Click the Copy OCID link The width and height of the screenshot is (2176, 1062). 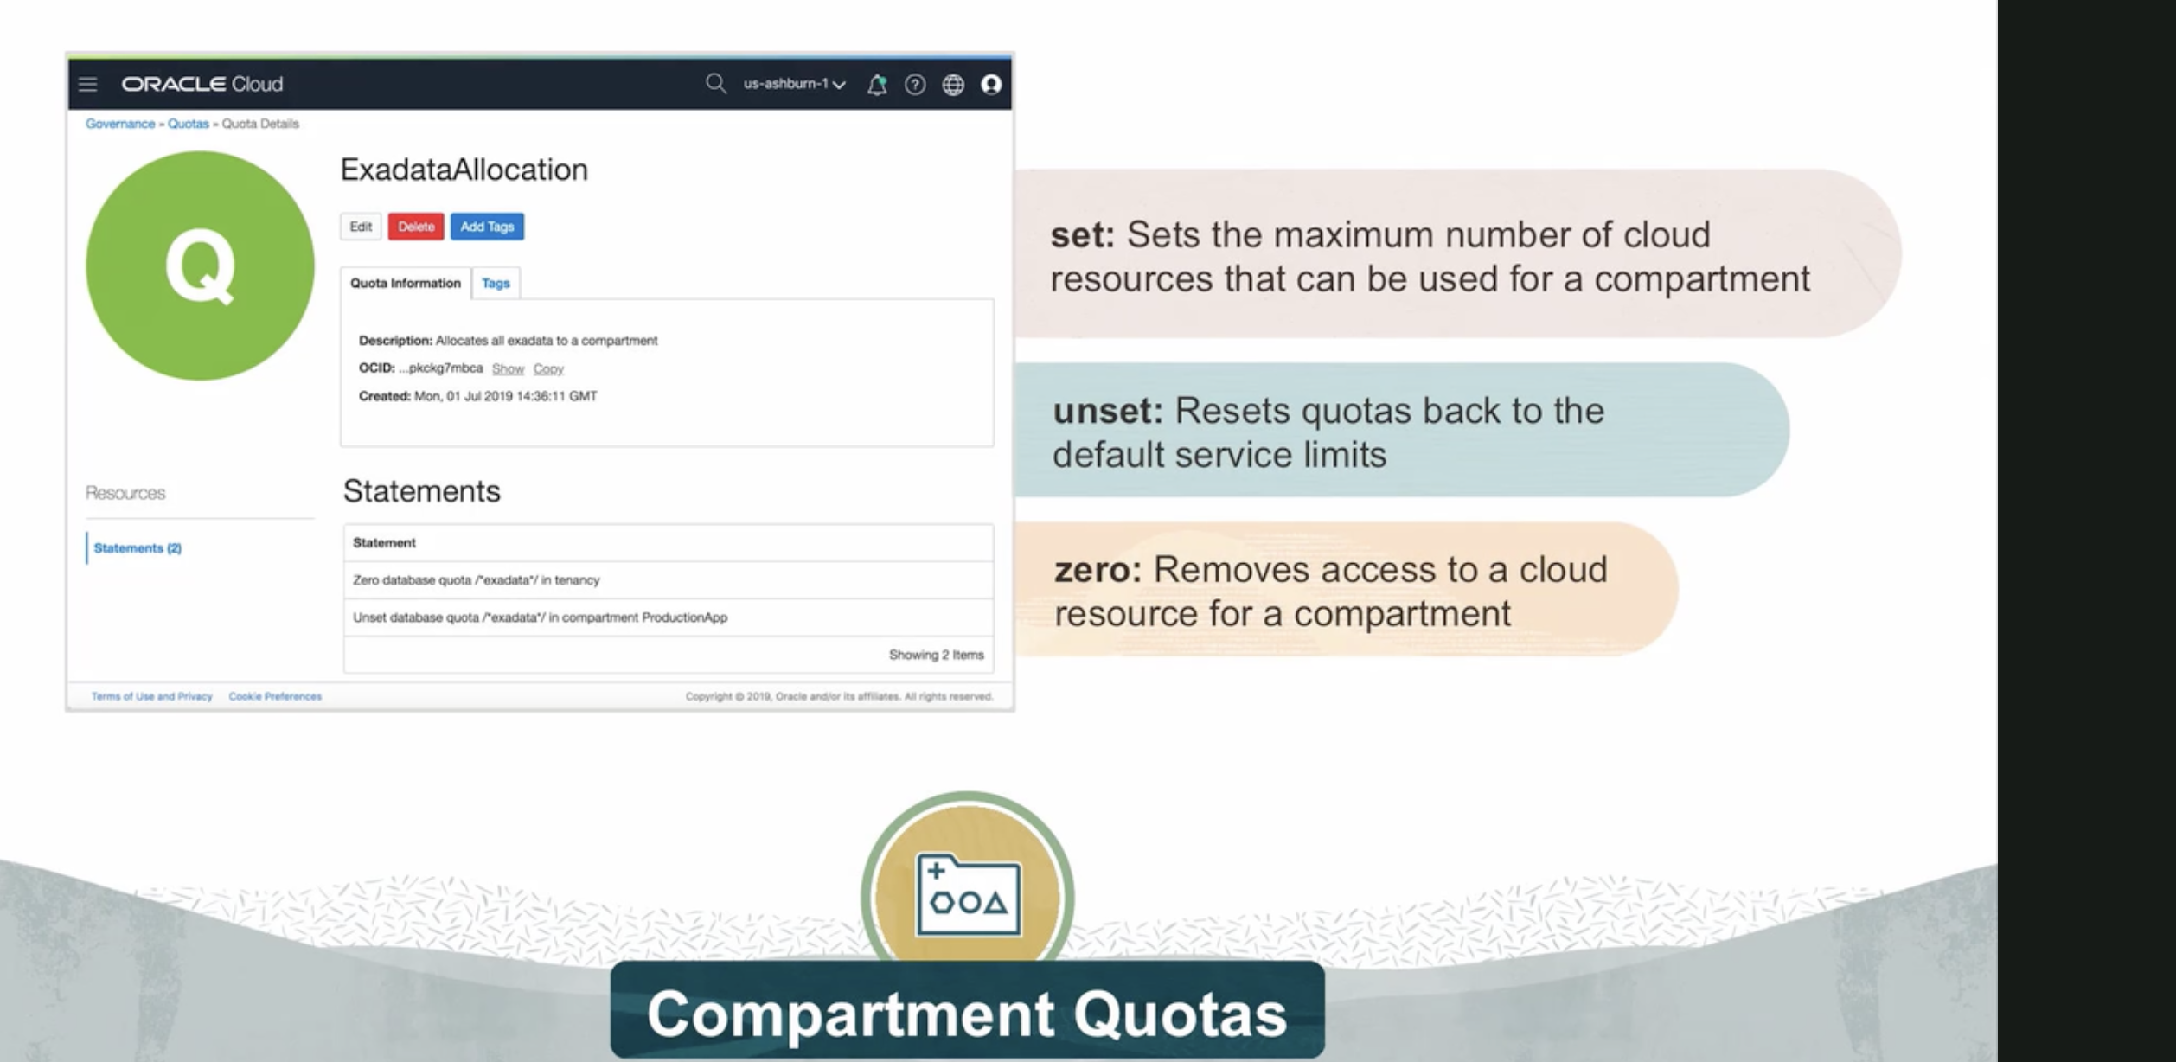548,368
